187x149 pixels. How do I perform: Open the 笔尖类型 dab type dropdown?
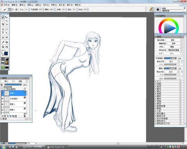pos(174,40)
